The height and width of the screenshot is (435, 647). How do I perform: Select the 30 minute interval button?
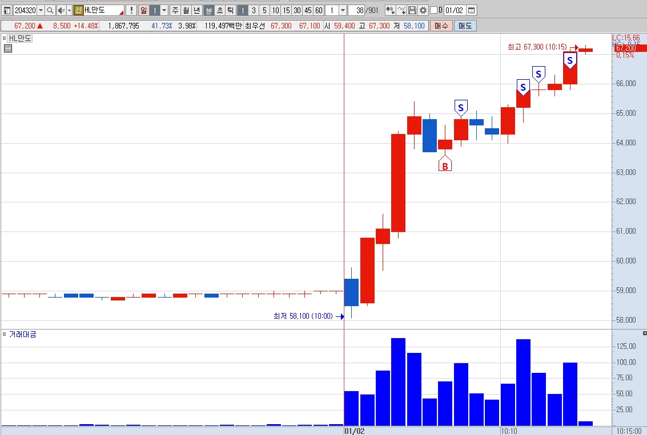[x=297, y=10]
